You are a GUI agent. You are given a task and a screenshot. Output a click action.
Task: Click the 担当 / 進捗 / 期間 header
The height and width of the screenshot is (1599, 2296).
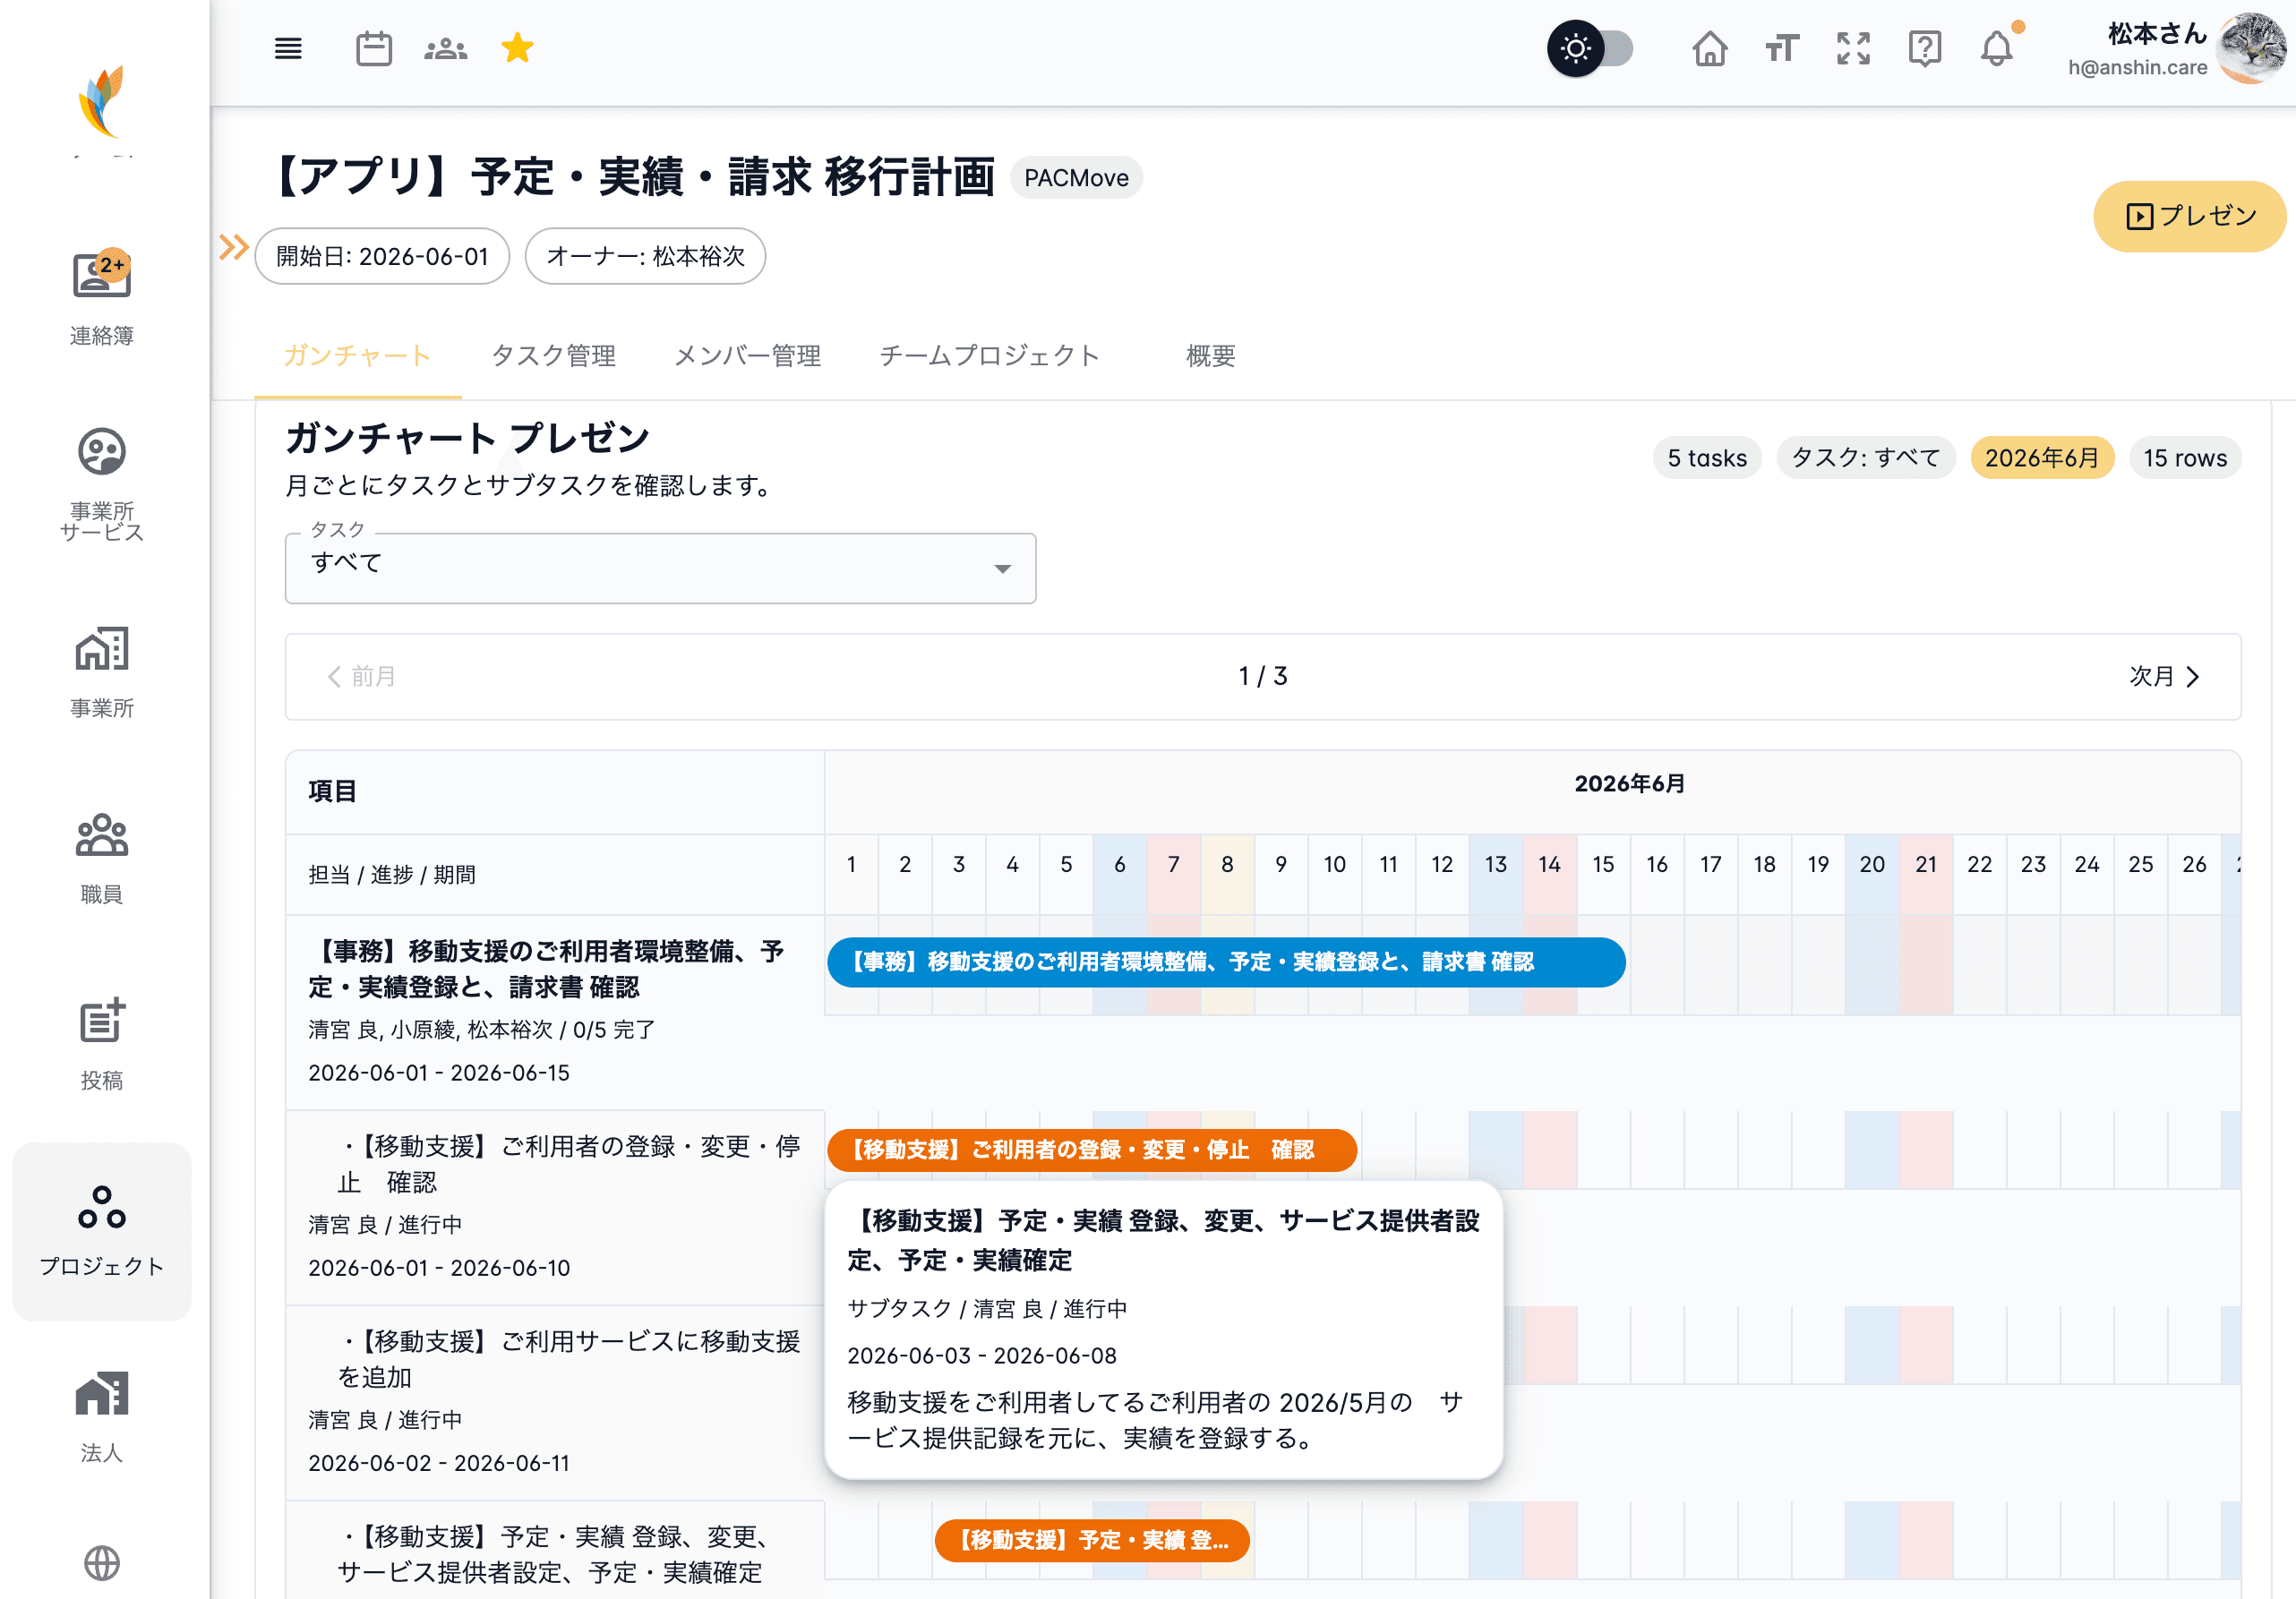pyautogui.click(x=392, y=875)
